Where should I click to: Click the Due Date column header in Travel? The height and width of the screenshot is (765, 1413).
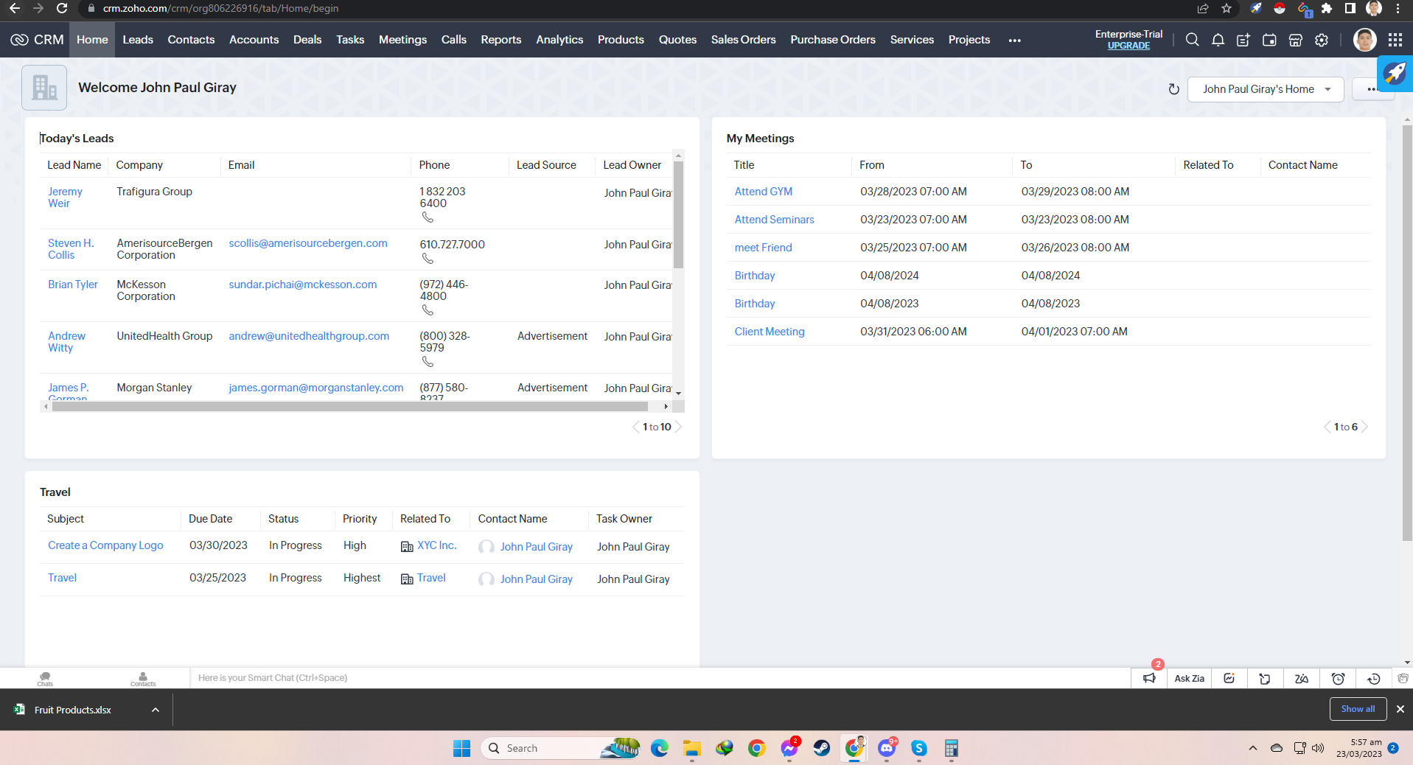[210, 519]
